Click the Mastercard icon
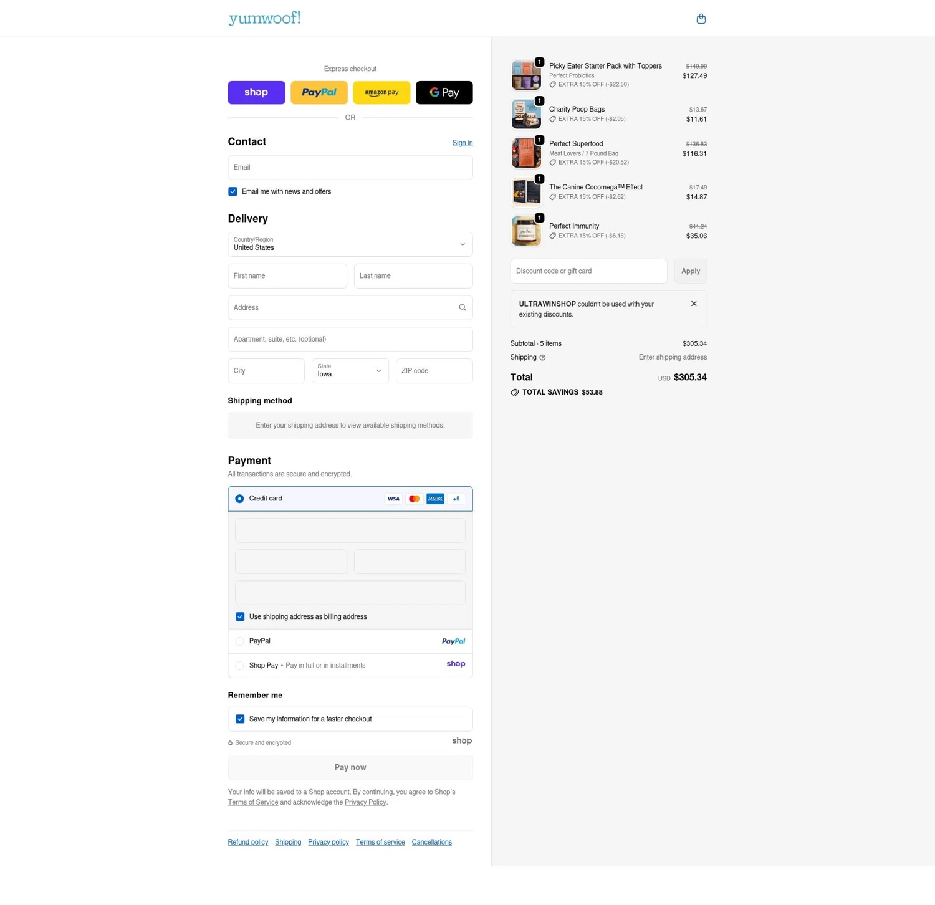Screen dimensions: 935x905 [415, 499]
